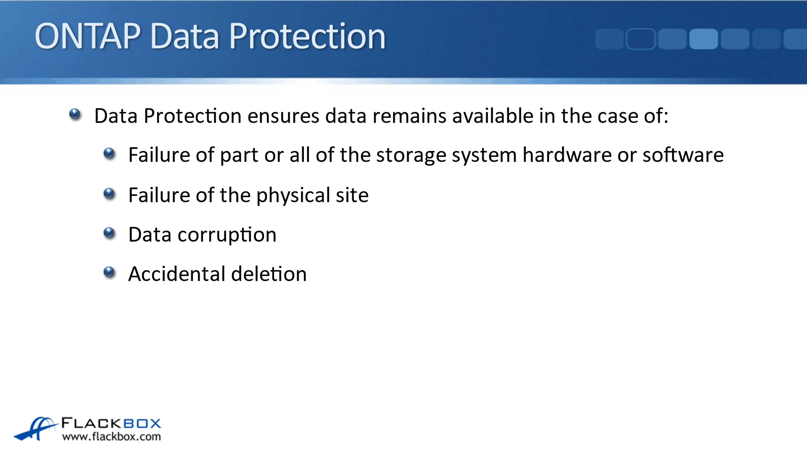Image resolution: width=807 pixels, height=453 pixels.
Task: Click the "Accidental deletion" text
Action: (x=217, y=274)
